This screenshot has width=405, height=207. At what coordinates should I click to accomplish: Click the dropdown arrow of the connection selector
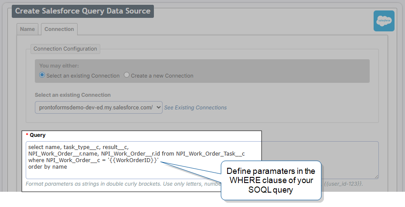coord(158,108)
